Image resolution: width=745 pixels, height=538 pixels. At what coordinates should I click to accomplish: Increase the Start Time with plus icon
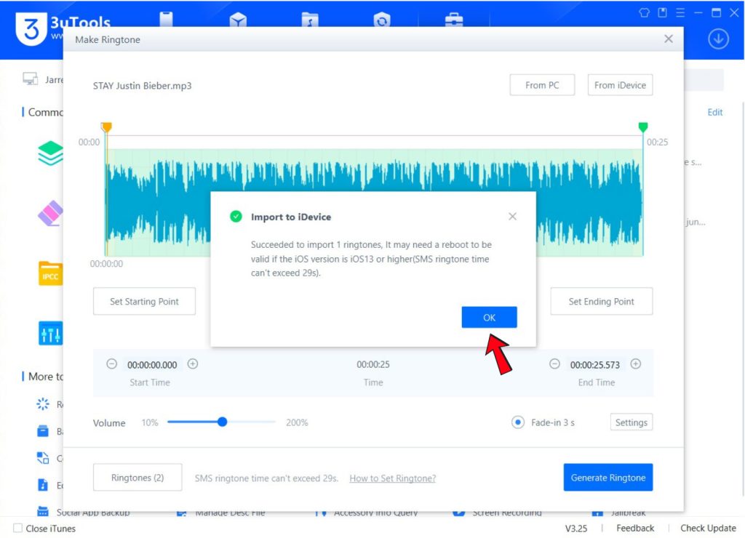coord(192,364)
